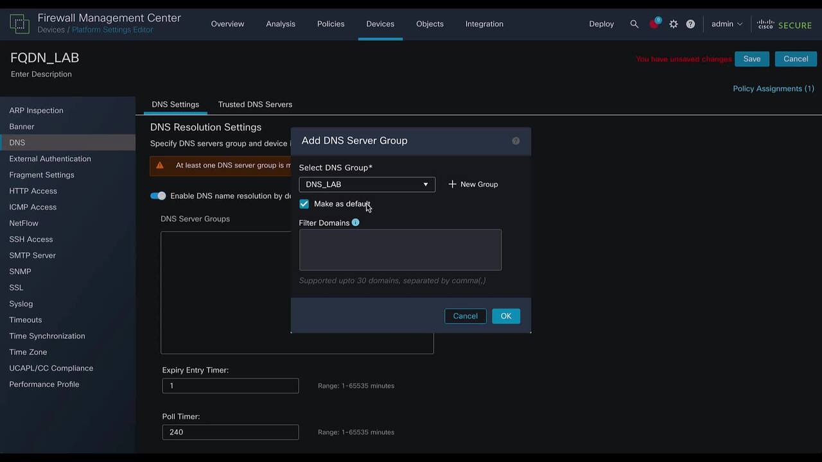822x462 pixels.
Task: Click the dialog help icon in Add DNS Server Group
Action: [516, 141]
